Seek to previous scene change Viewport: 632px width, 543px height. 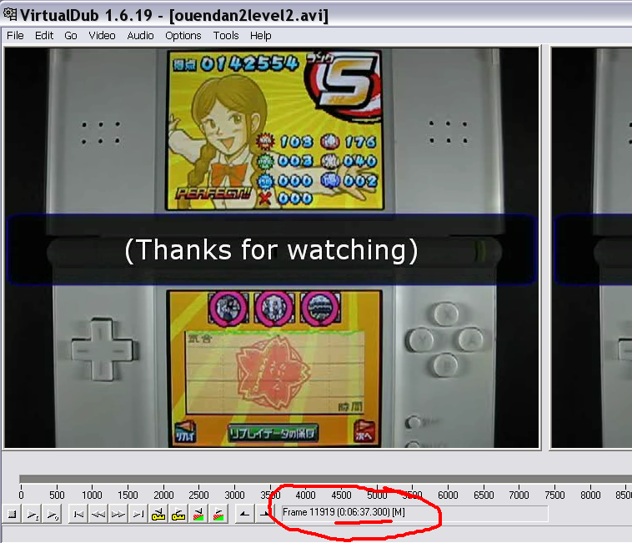point(198,514)
